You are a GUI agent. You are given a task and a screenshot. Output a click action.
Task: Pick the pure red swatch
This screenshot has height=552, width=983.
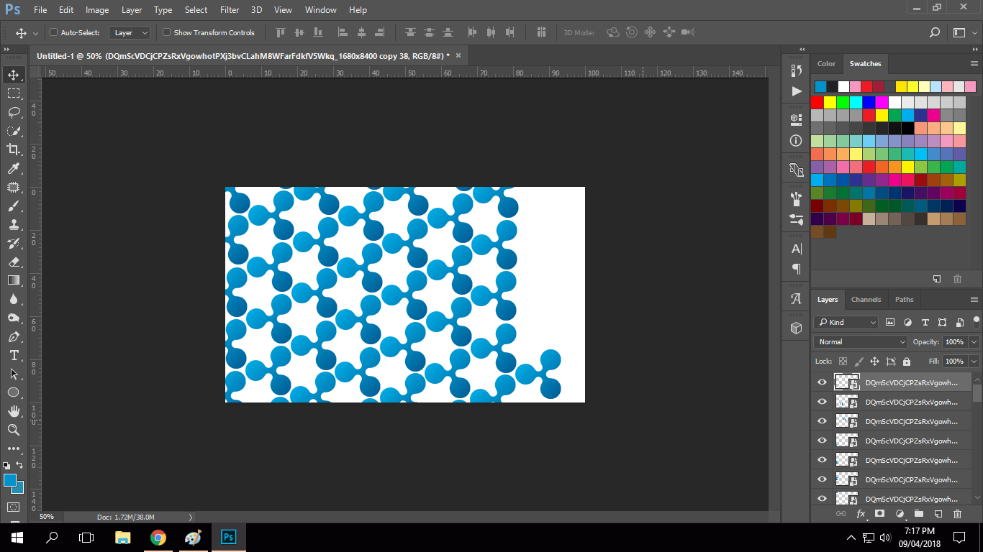pyautogui.click(x=817, y=102)
